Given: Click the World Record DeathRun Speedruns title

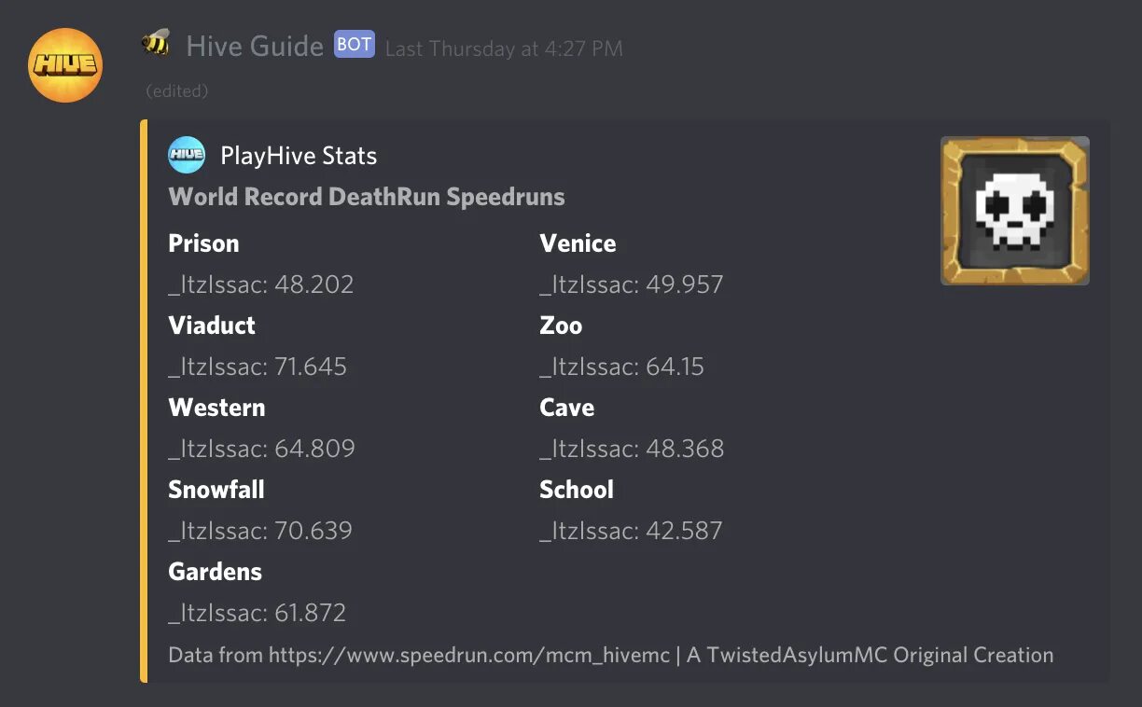Looking at the screenshot, I should point(367,197).
